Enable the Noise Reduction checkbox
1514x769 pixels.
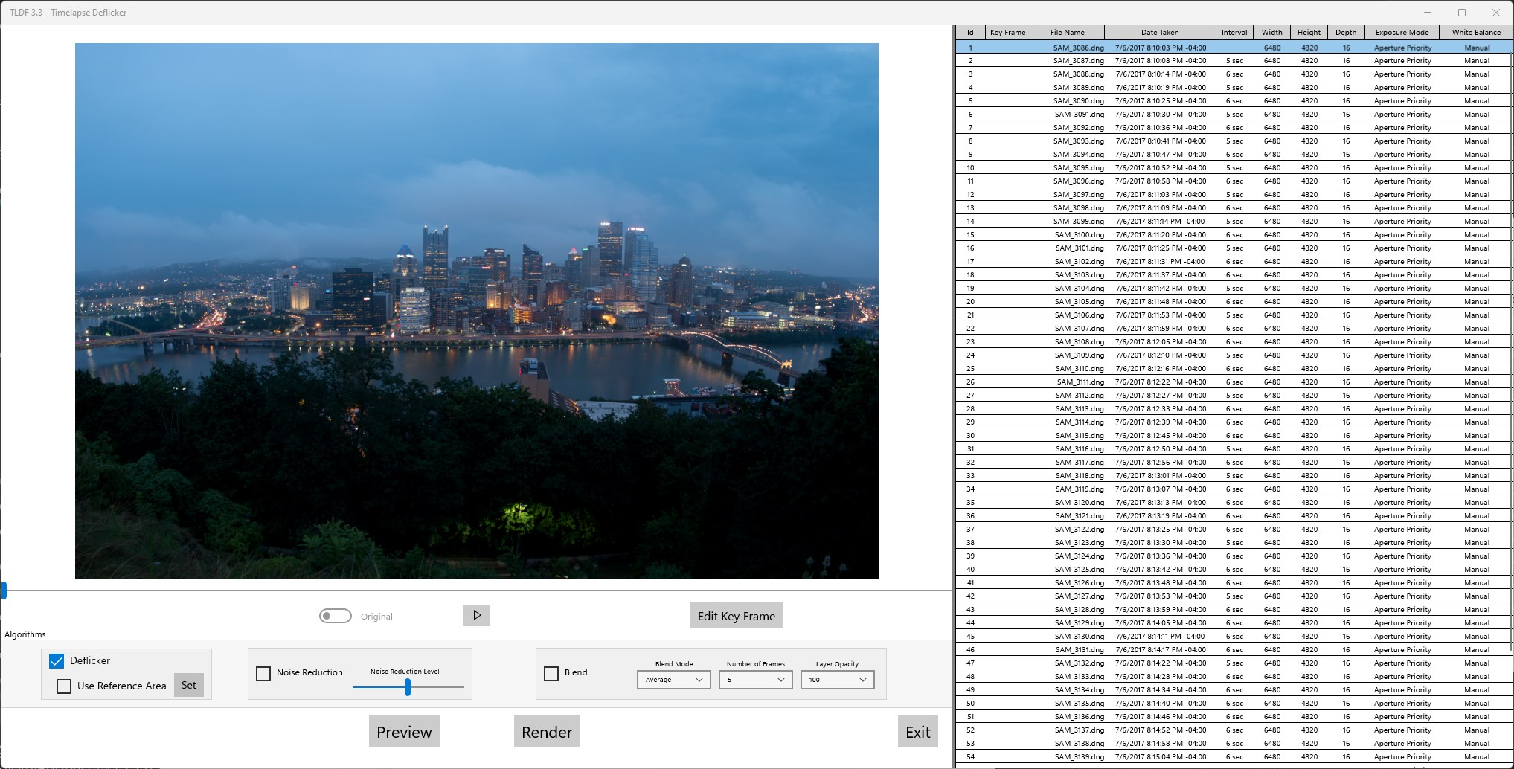pos(263,673)
